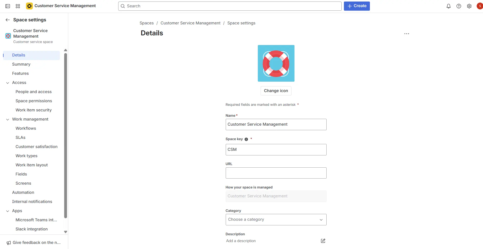Collapse the Apps section chevron
The image size is (483, 249).
(8, 211)
